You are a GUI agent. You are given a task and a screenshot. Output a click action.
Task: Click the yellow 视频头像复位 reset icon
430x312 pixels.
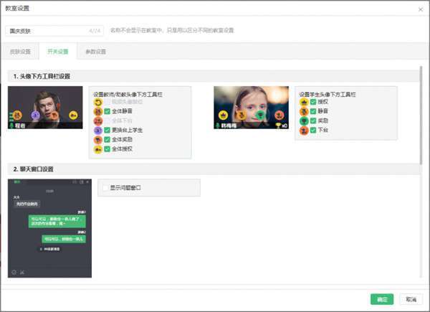(x=98, y=102)
